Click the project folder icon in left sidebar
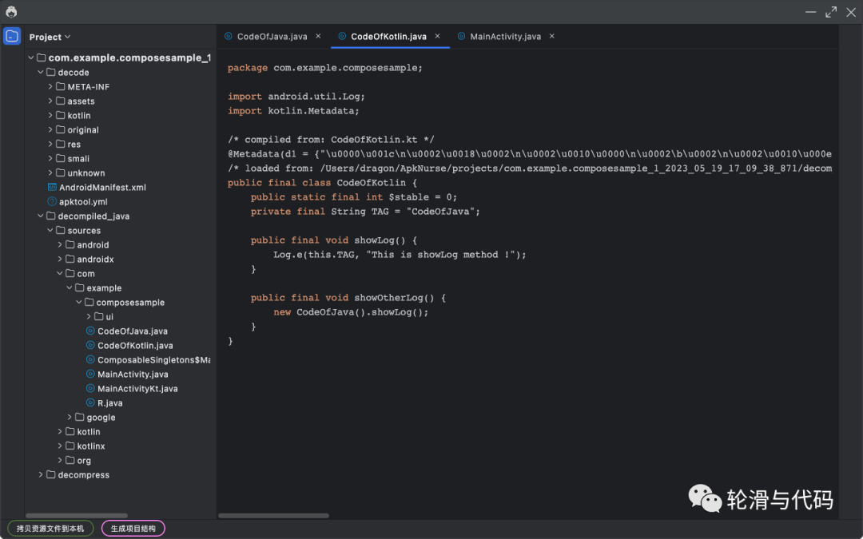863x539 pixels. pyautogui.click(x=12, y=36)
